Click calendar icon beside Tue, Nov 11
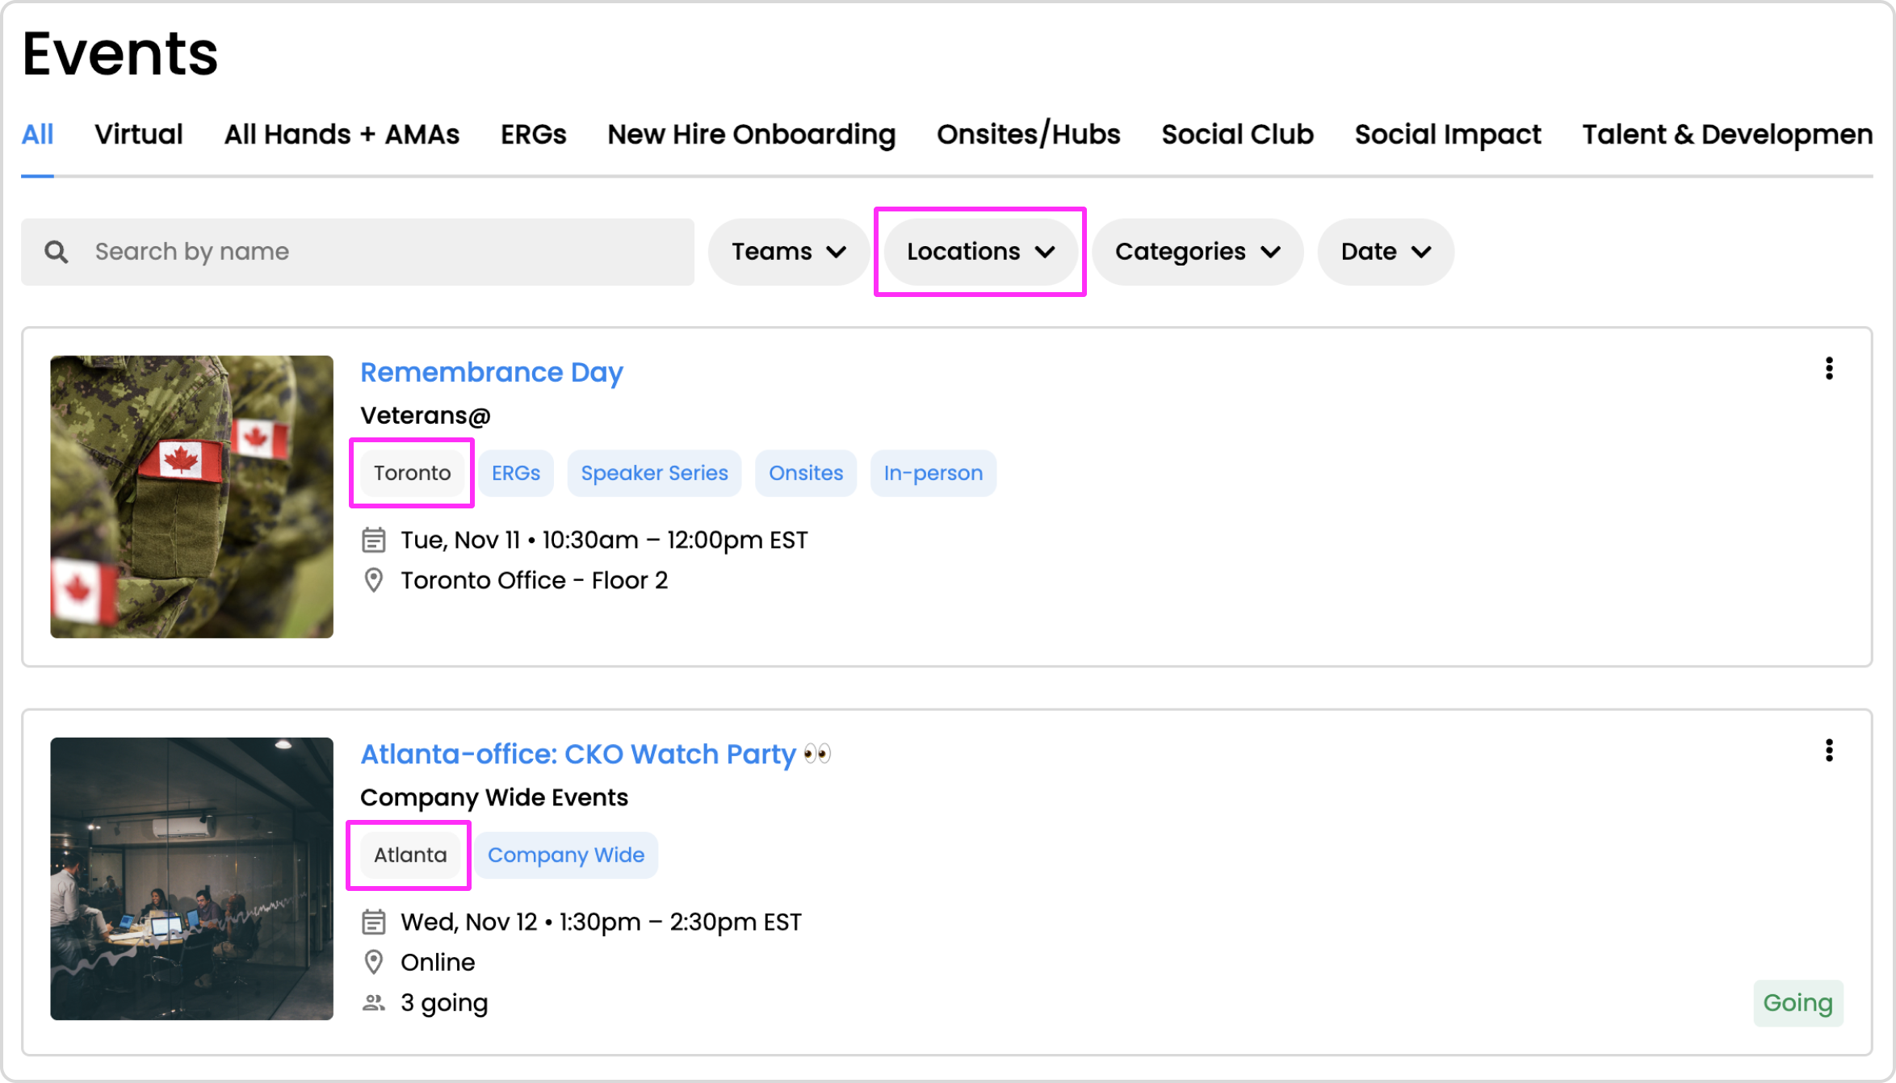Viewport: 1896px width, 1083px height. click(x=373, y=540)
